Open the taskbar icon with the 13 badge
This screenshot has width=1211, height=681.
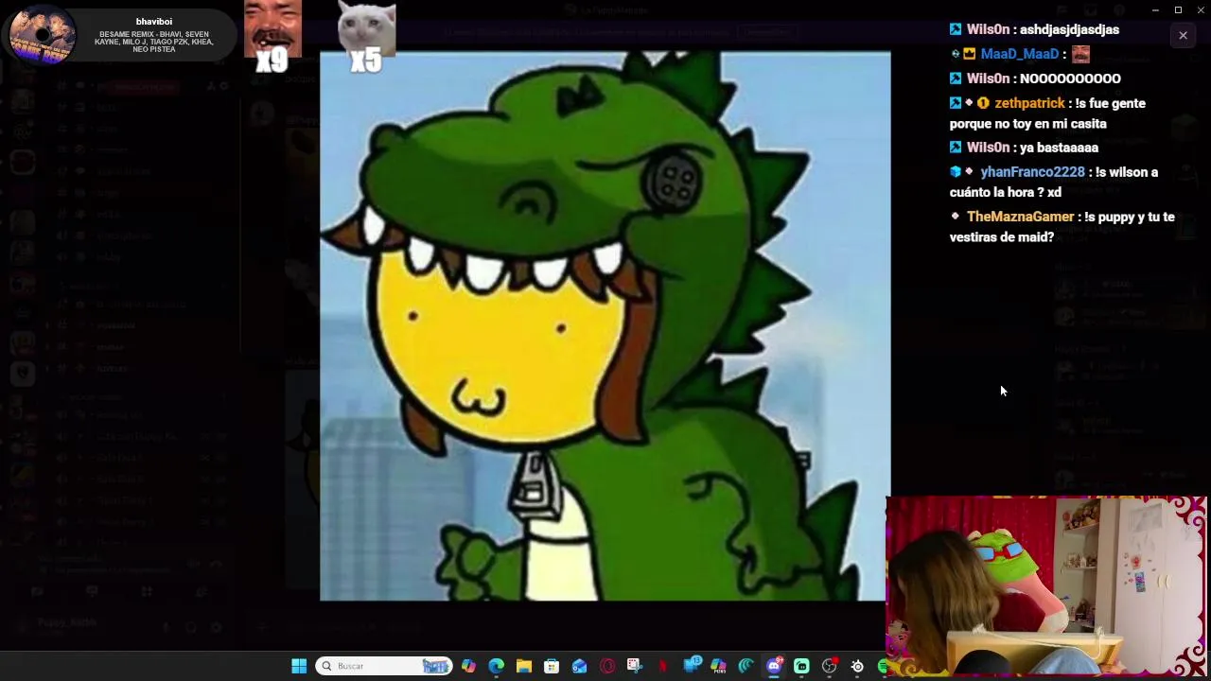click(x=692, y=666)
